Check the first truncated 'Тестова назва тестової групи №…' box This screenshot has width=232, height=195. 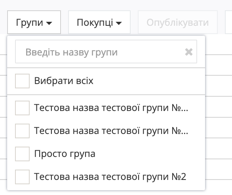pos(22,108)
